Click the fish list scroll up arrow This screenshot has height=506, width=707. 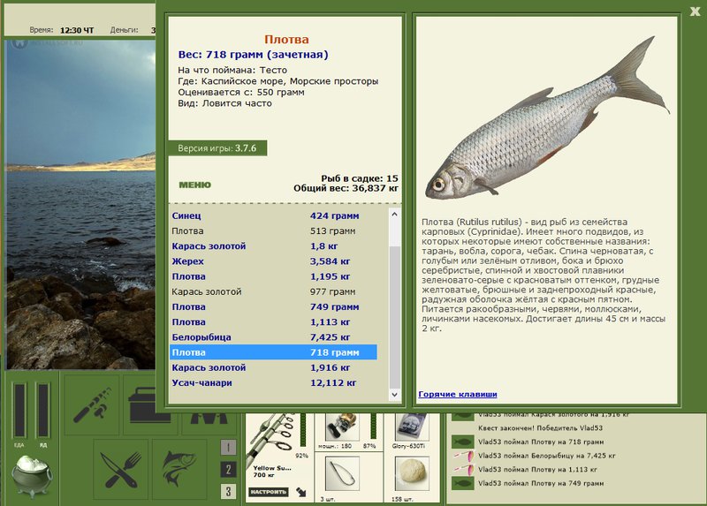394,215
